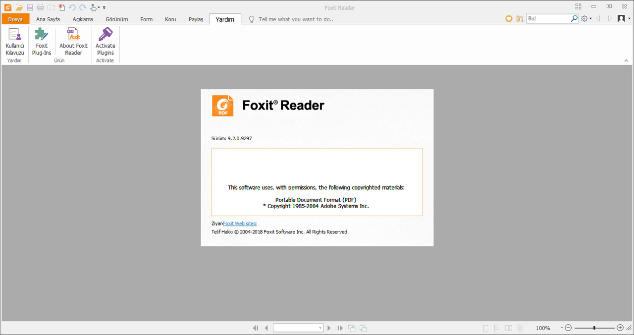Screen dimensions: 634x335
Task: Select continuous page view mode
Action: coord(497,328)
